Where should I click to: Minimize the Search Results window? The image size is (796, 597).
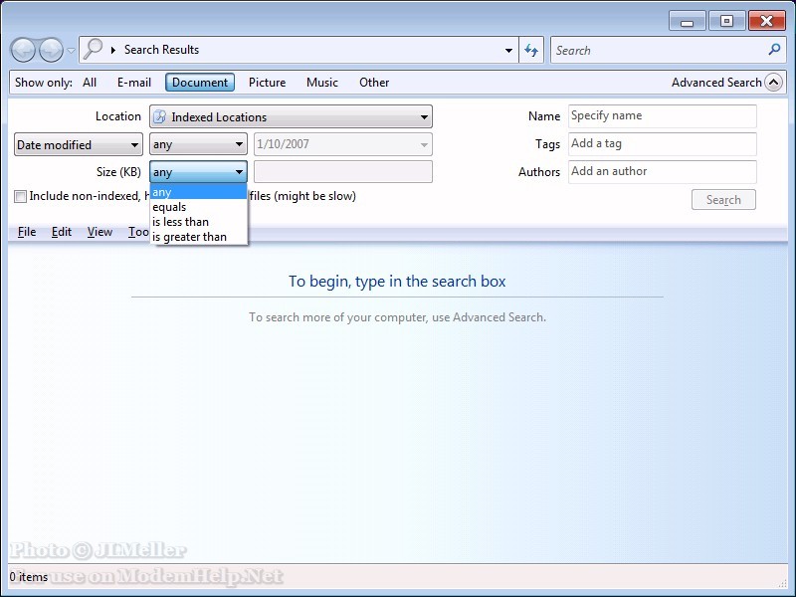pyautogui.click(x=688, y=21)
